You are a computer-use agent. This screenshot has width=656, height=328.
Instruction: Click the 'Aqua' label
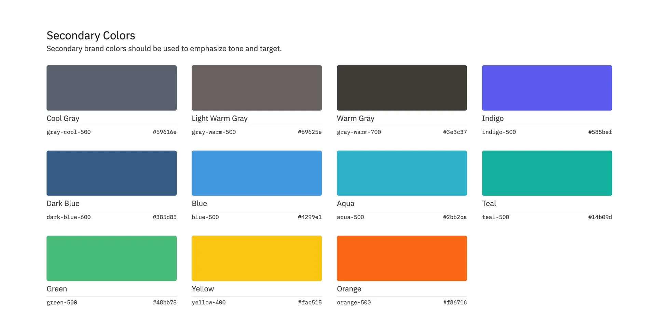[x=345, y=204]
